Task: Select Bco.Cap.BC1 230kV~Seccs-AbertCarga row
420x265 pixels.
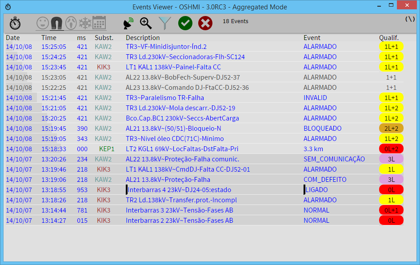Action: pos(204,118)
